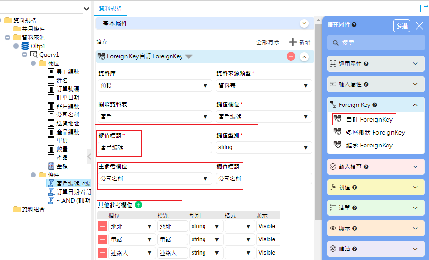Click the window icon at top right corner

[x=424, y=9]
